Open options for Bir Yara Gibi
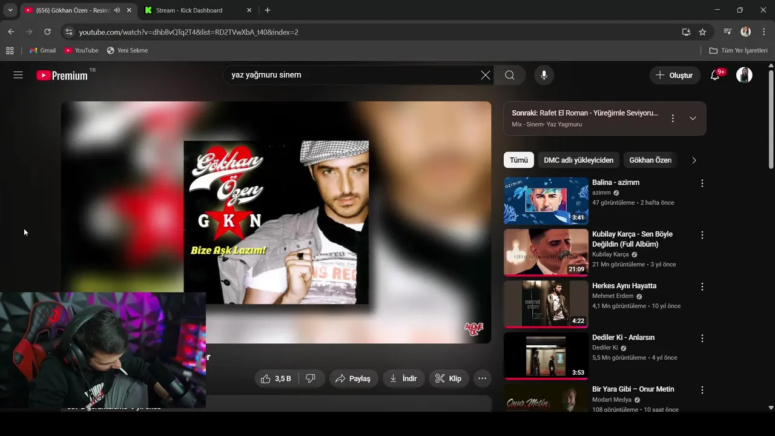The height and width of the screenshot is (436, 775). (702, 390)
